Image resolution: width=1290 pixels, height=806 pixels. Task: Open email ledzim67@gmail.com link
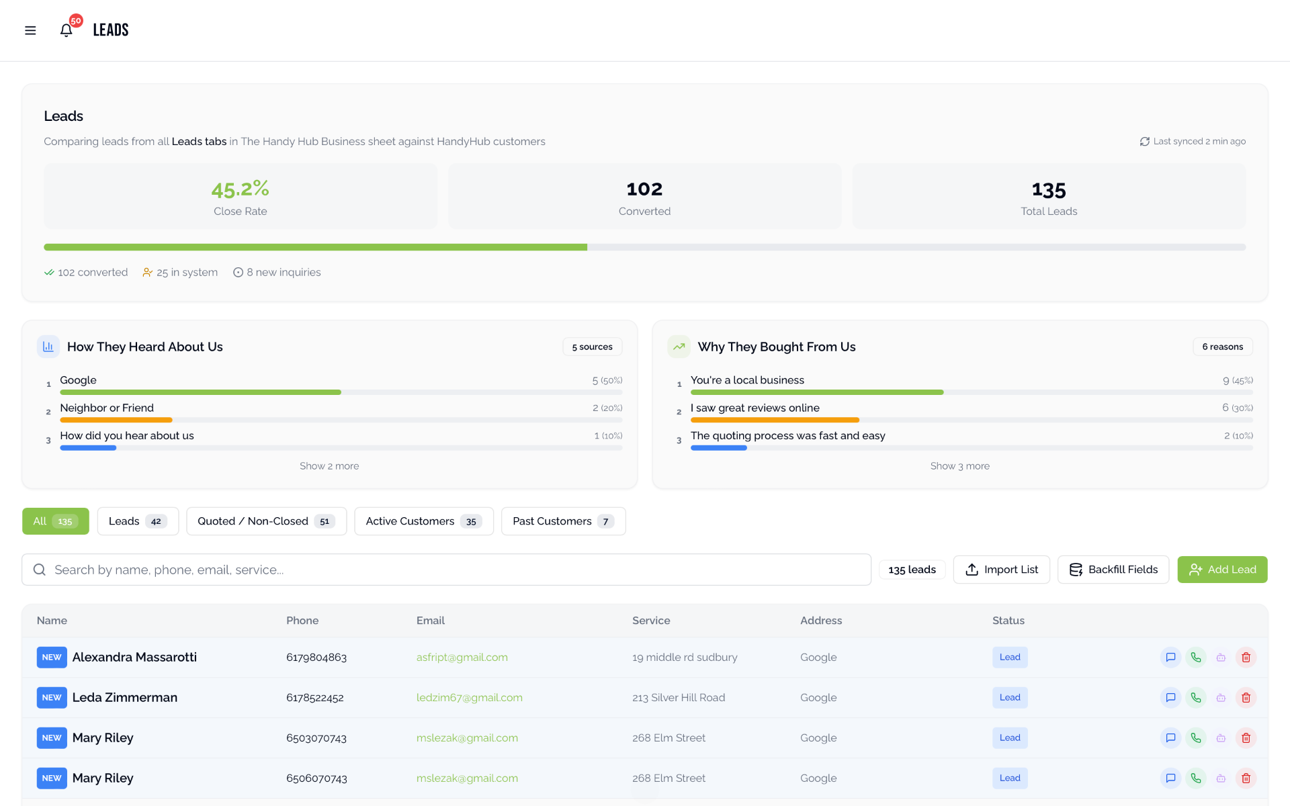pos(470,698)
